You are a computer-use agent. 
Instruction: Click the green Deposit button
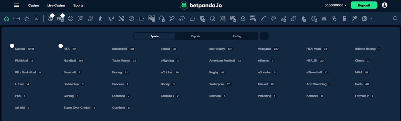(364, 5)
